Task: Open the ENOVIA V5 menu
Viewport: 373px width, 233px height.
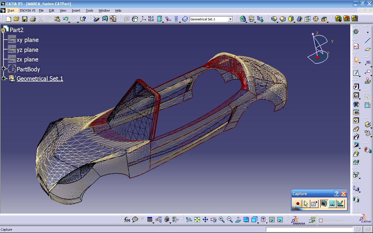Action: (27, 10)
